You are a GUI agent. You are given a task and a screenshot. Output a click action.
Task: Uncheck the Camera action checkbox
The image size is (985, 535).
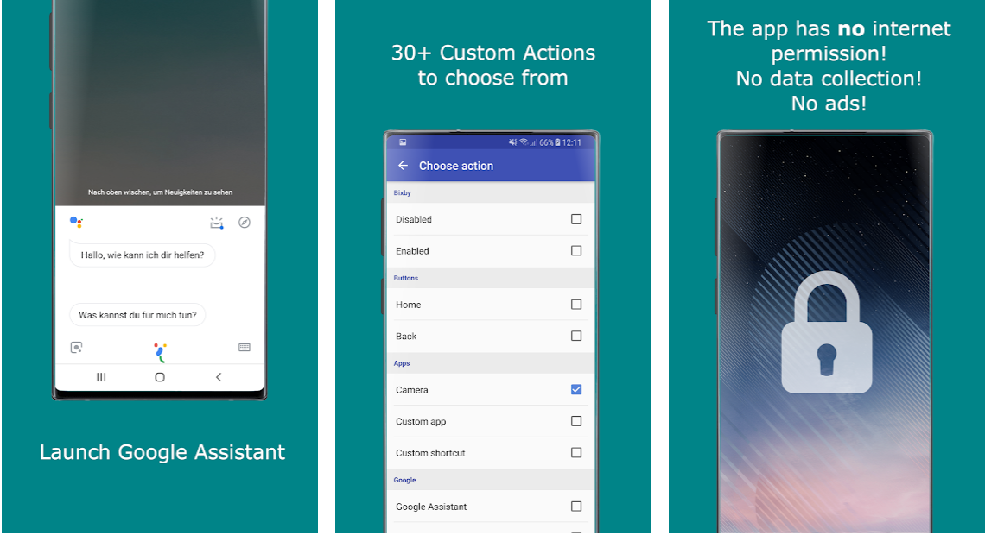pyautogui.click(x=576, y=390)
